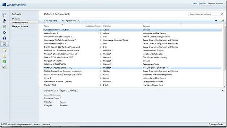The height and width of the screenshot is (128, 227).
Task: Click the green export list icon
Action: (x=223, y=21)
